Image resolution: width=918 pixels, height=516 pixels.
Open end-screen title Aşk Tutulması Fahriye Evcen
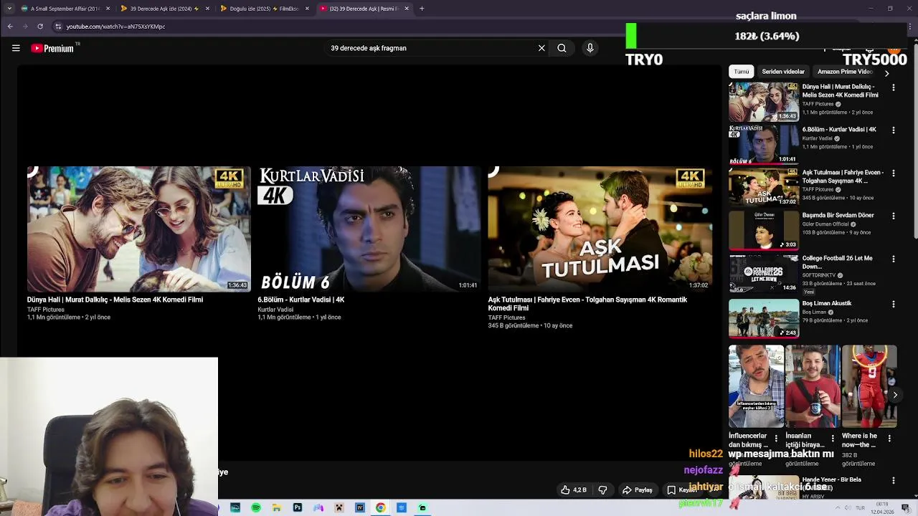coord(587,304)
